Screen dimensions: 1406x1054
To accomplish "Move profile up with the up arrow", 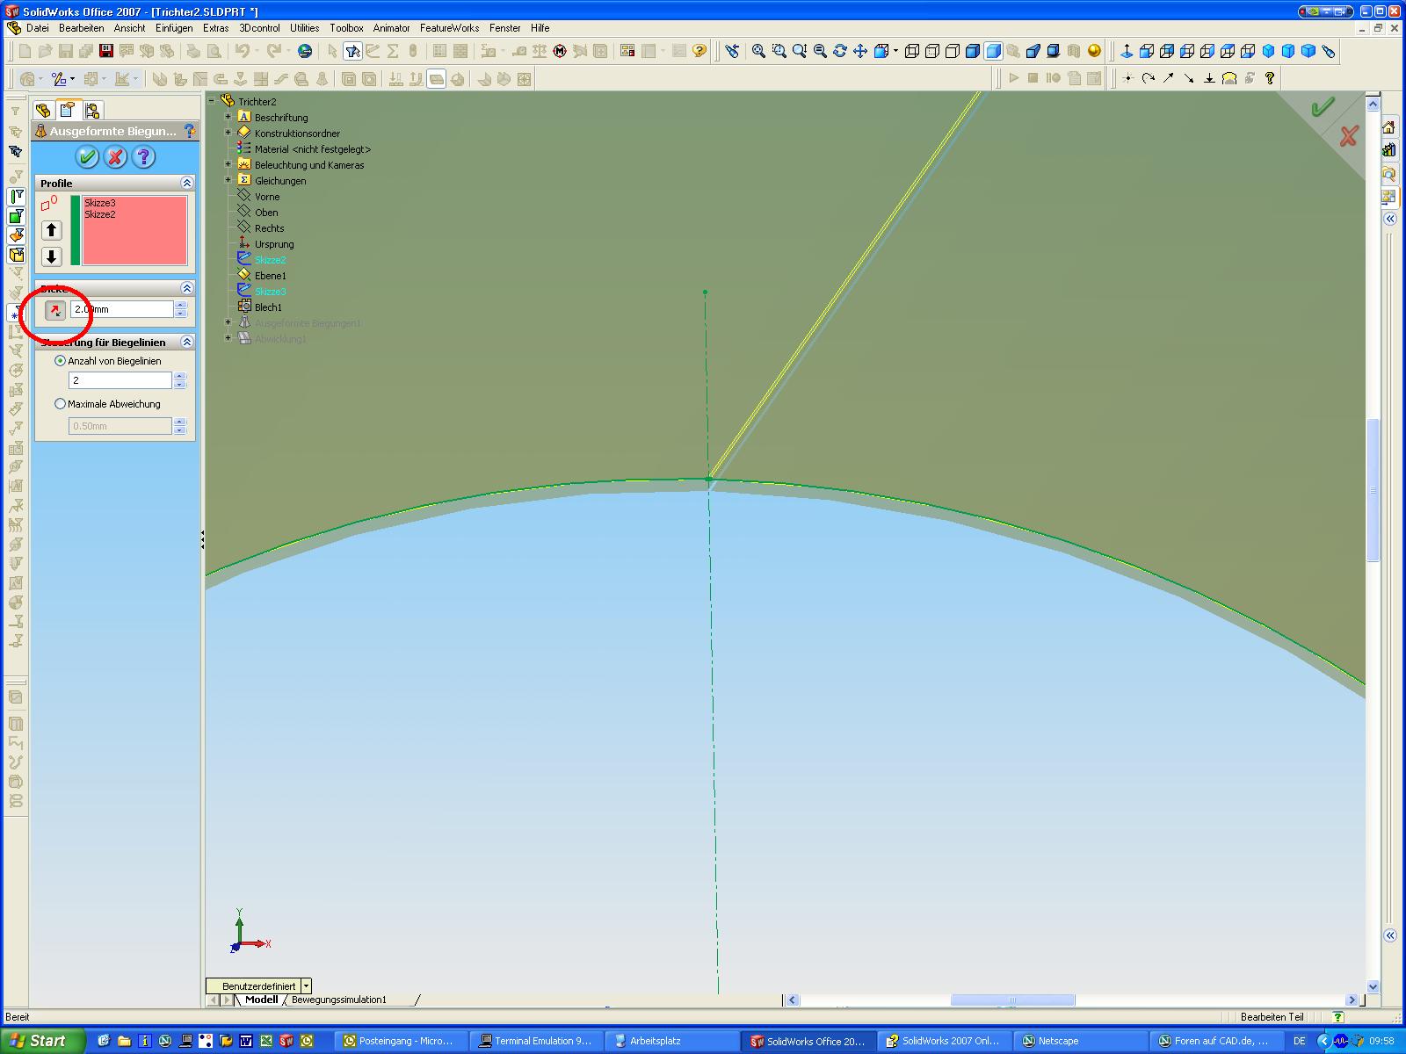I will [x=52, y=230].
